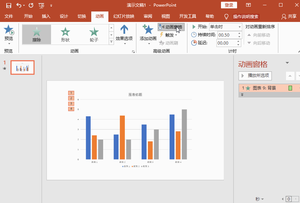Select the 轮子 animation effect
Viewport: 300px width, 203px height.
point(94,34)
